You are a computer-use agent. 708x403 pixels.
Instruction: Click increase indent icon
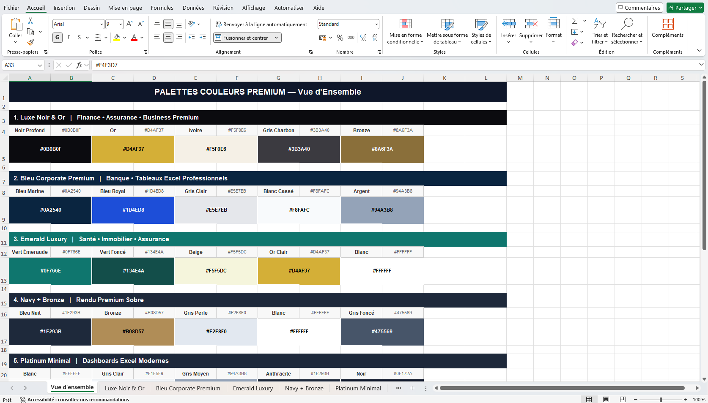coord(203,38)
